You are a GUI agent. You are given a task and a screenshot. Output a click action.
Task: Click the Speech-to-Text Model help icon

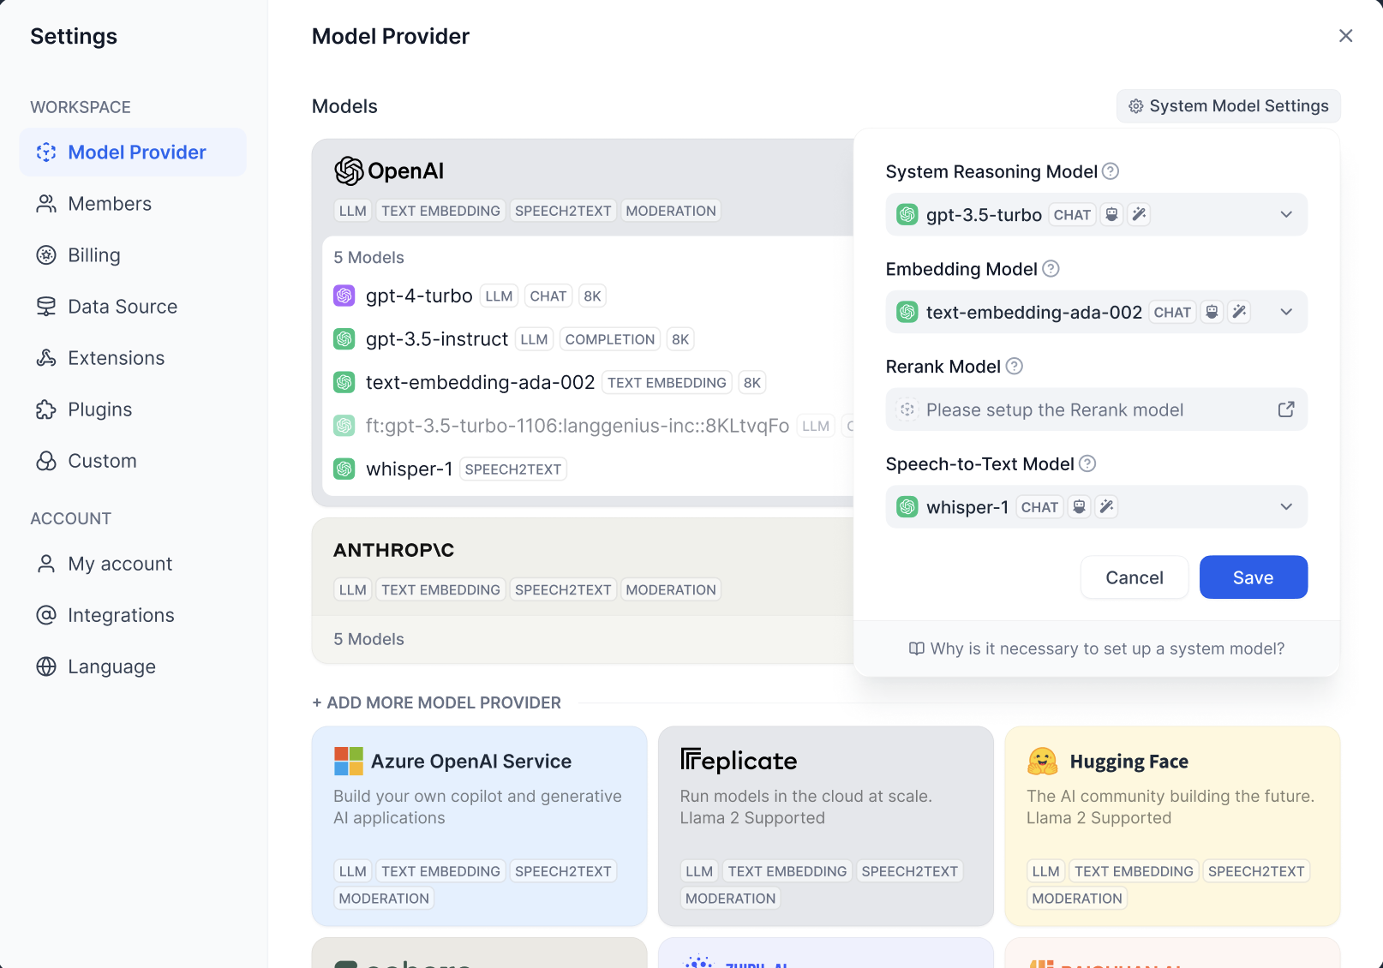click(1087, 463)
